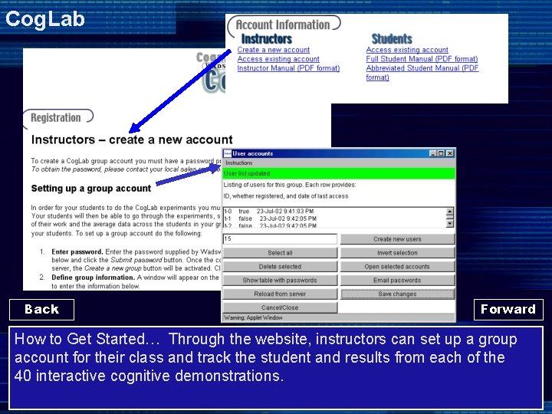Click the Account Information header label
Viewport: 552px width, 414px height.
click(x=283, y=25)
